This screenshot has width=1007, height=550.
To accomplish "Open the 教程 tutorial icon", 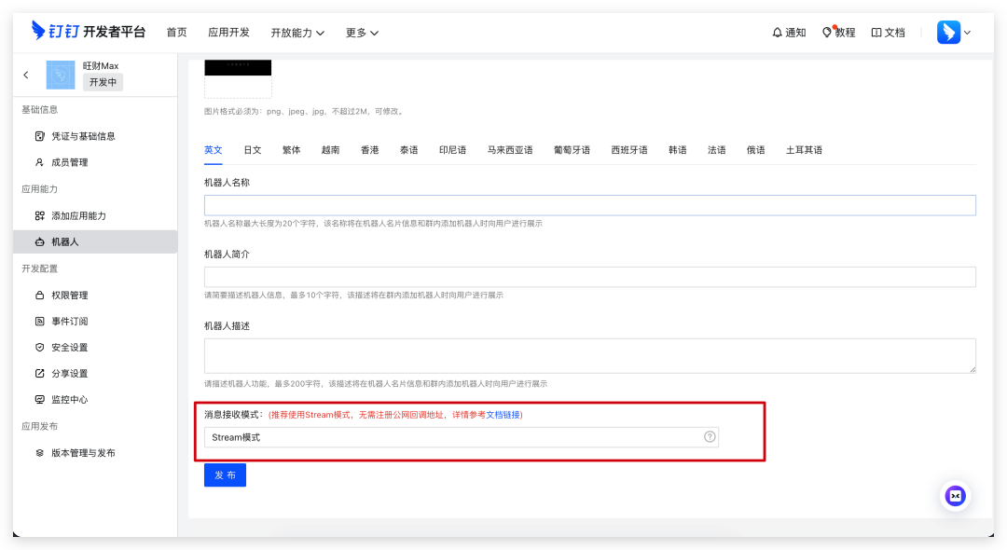I will click(x=827, y=33).
